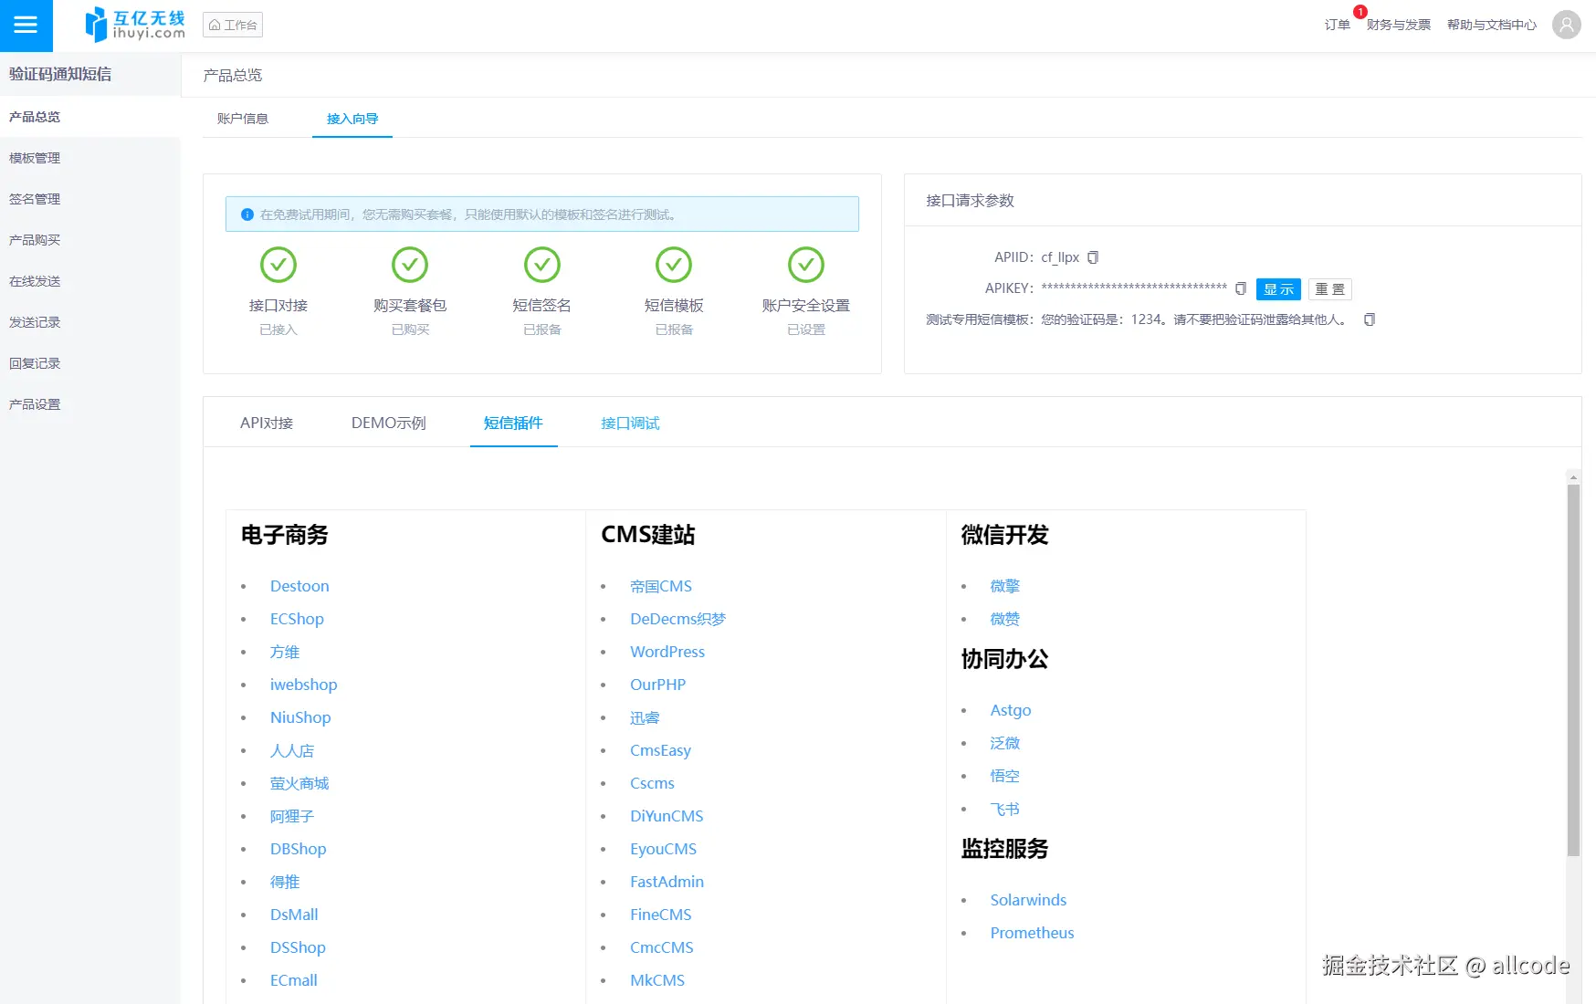Switch to the 账户信息 tab
This screenshot has height=1004, width=1596.
coord(243,119)
